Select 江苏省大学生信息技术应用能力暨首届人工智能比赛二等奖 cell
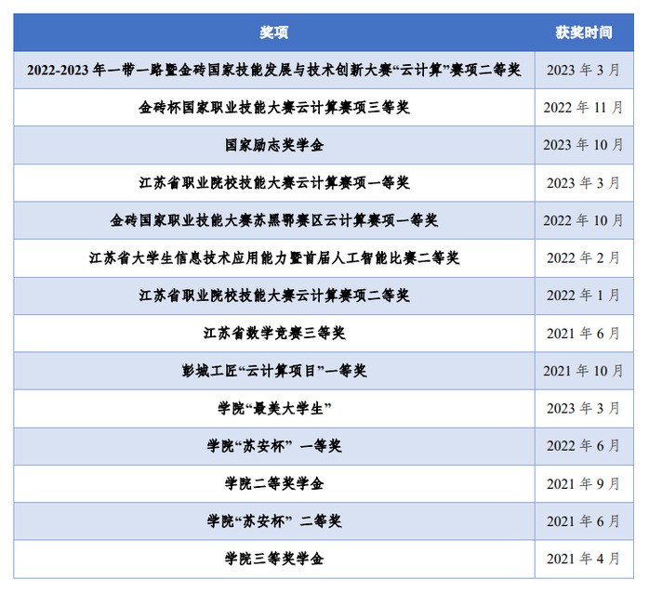Image resolution: width=649 pixels, height=592 pixels. (x=274, y=258)
